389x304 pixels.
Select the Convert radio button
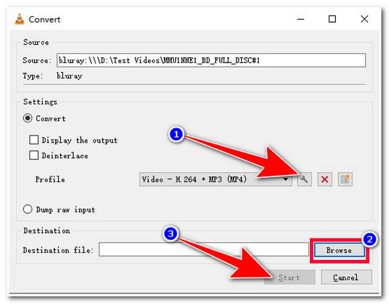coord(27,118)
